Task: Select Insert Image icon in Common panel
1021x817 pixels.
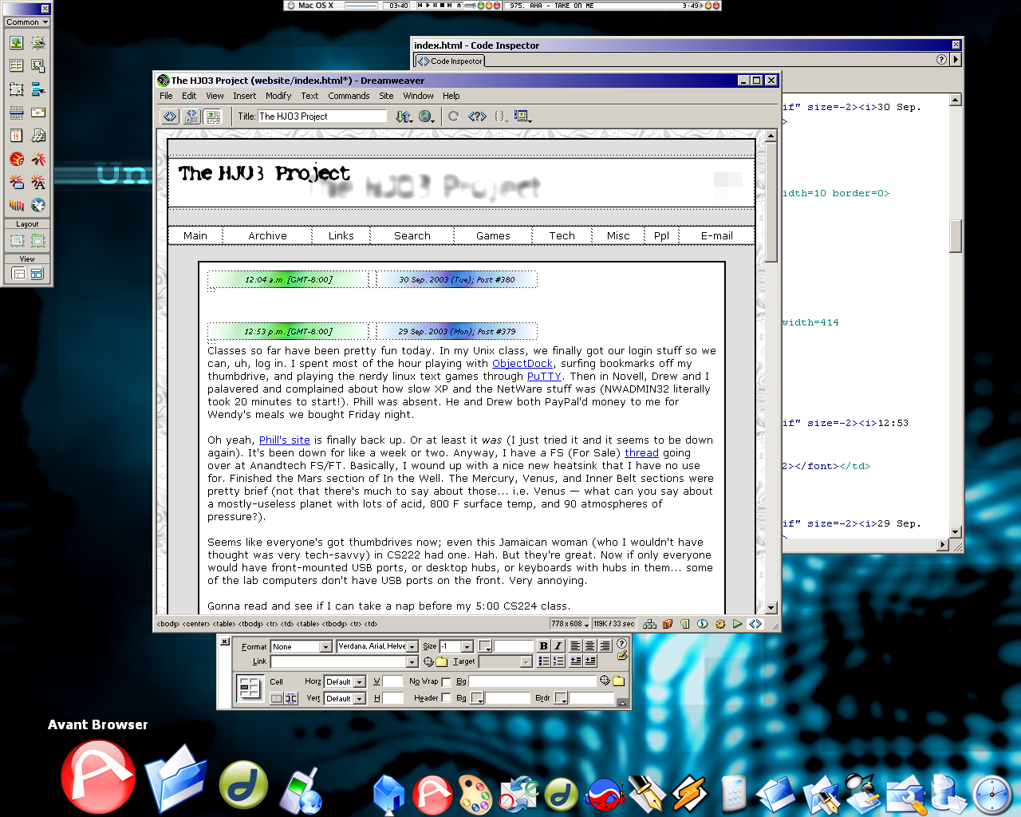Action: pyautogui.click(x=16, y=42)
